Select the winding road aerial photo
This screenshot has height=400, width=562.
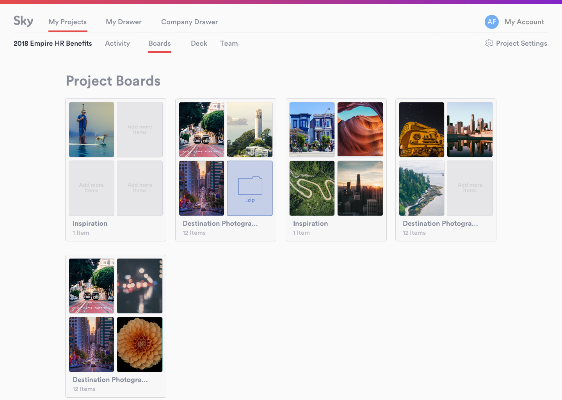(x=311, y=188)
